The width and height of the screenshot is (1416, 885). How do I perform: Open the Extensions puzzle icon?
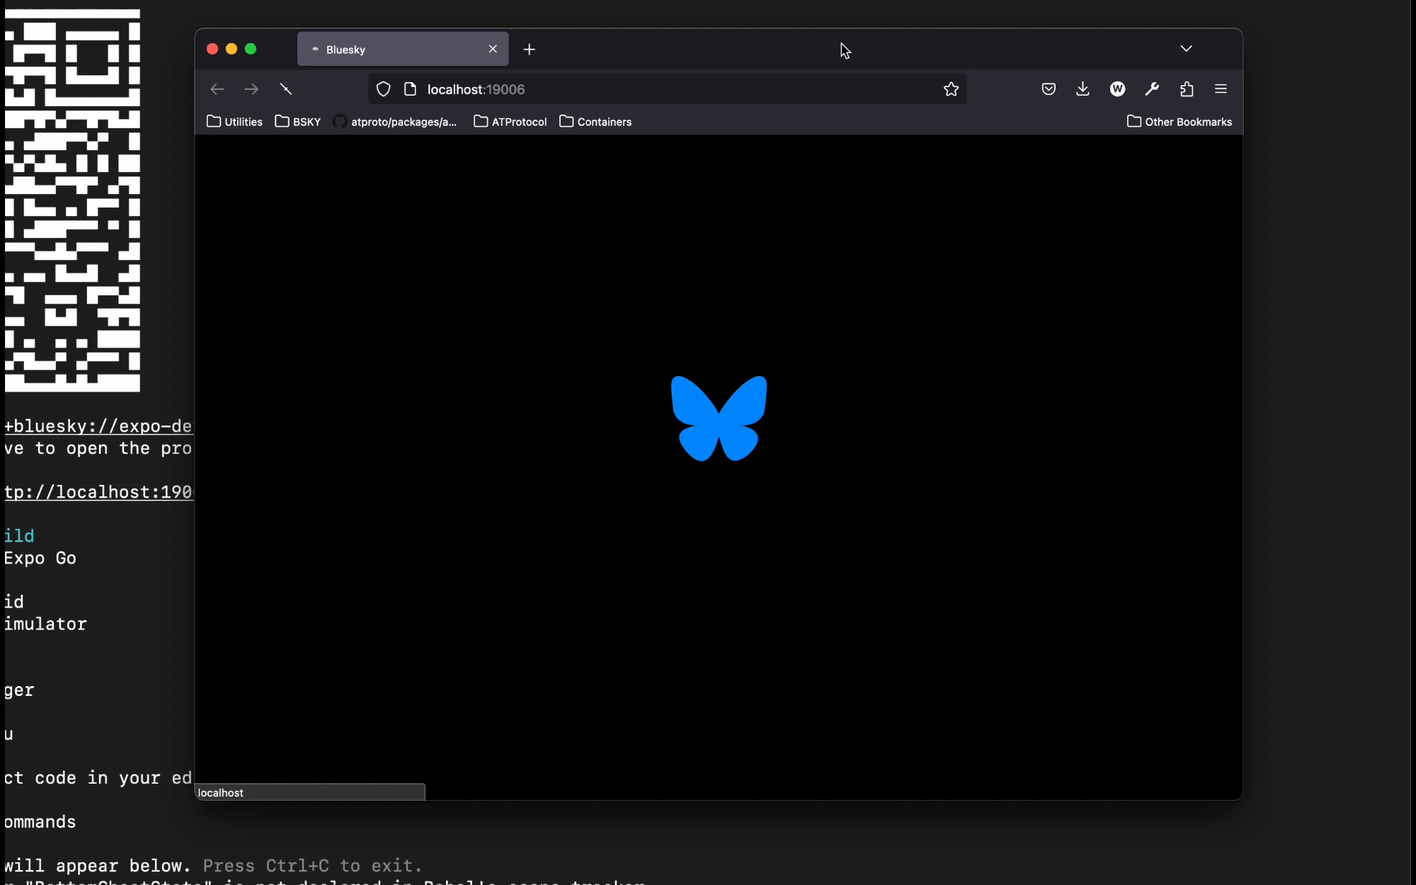[x=1187, y=89]
